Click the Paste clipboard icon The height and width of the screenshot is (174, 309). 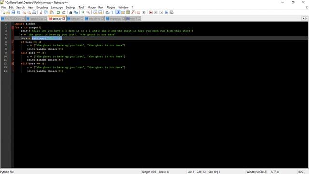pyautogui.click(x=52, y=12)
